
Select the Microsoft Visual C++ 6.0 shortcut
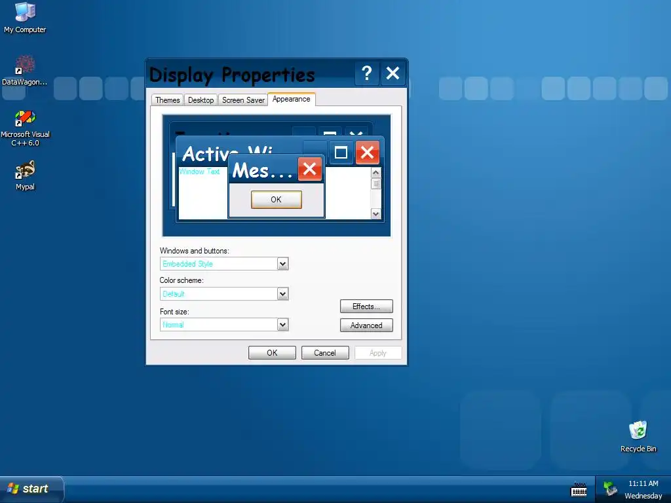[x=25, y=128]
